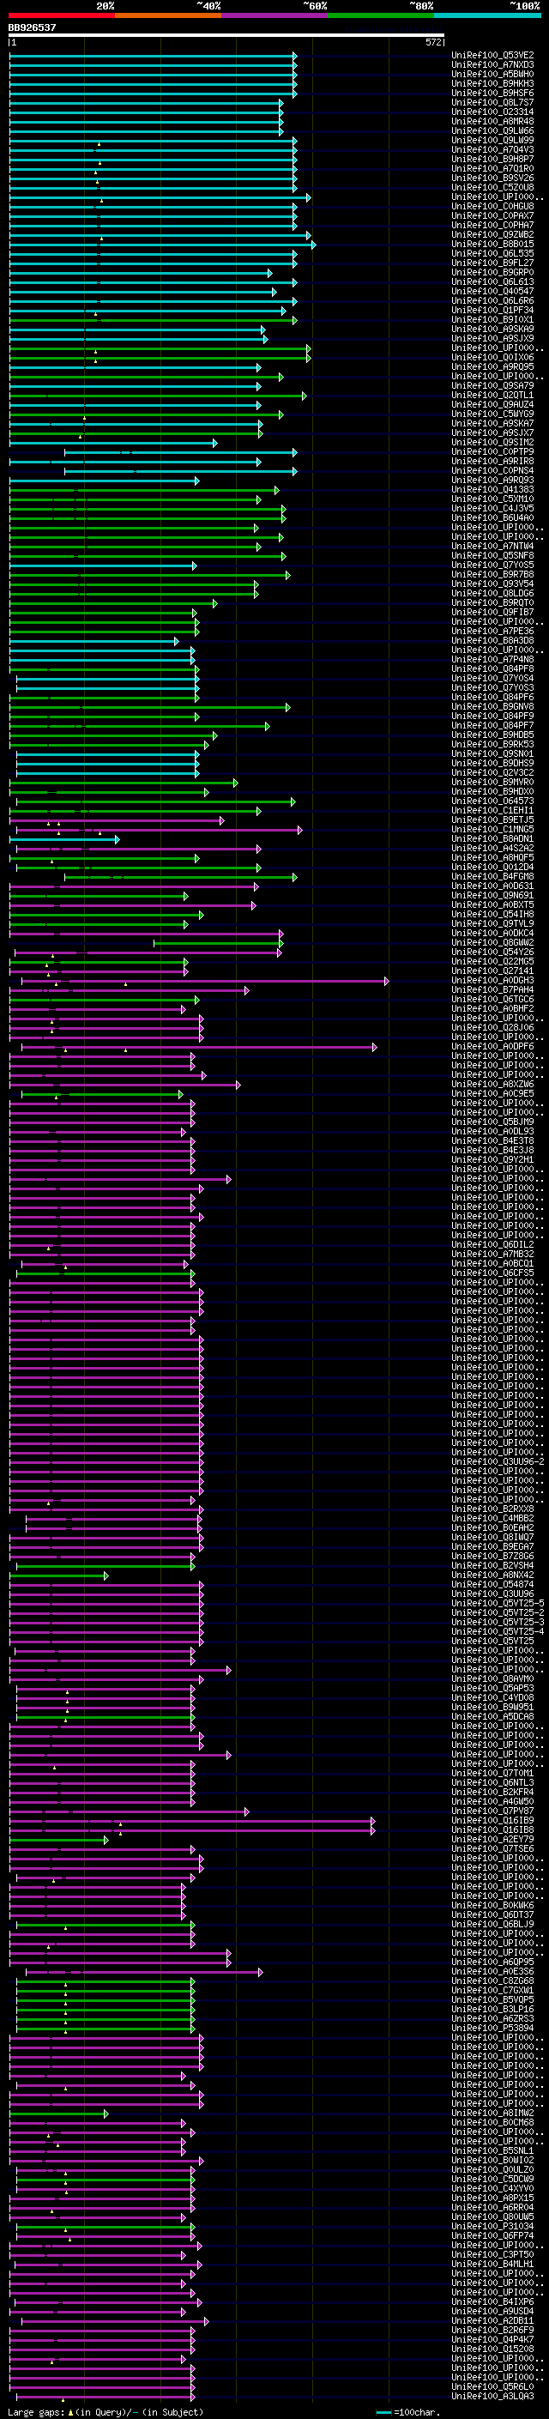Open hit UniRef100_Q9SIM2
The width and height of the screenshot is (549, 2419).
pos(492,442)
